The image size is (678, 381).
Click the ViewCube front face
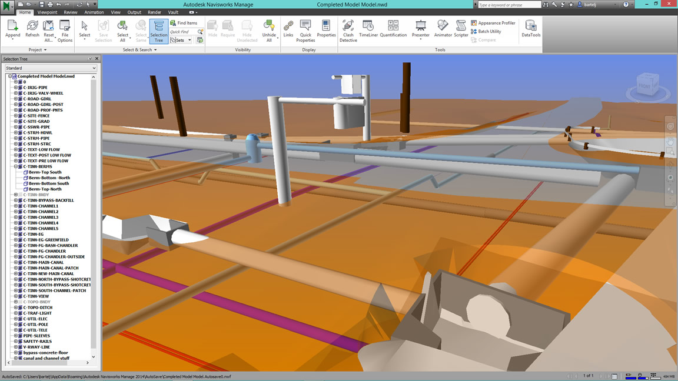point(644,86)
